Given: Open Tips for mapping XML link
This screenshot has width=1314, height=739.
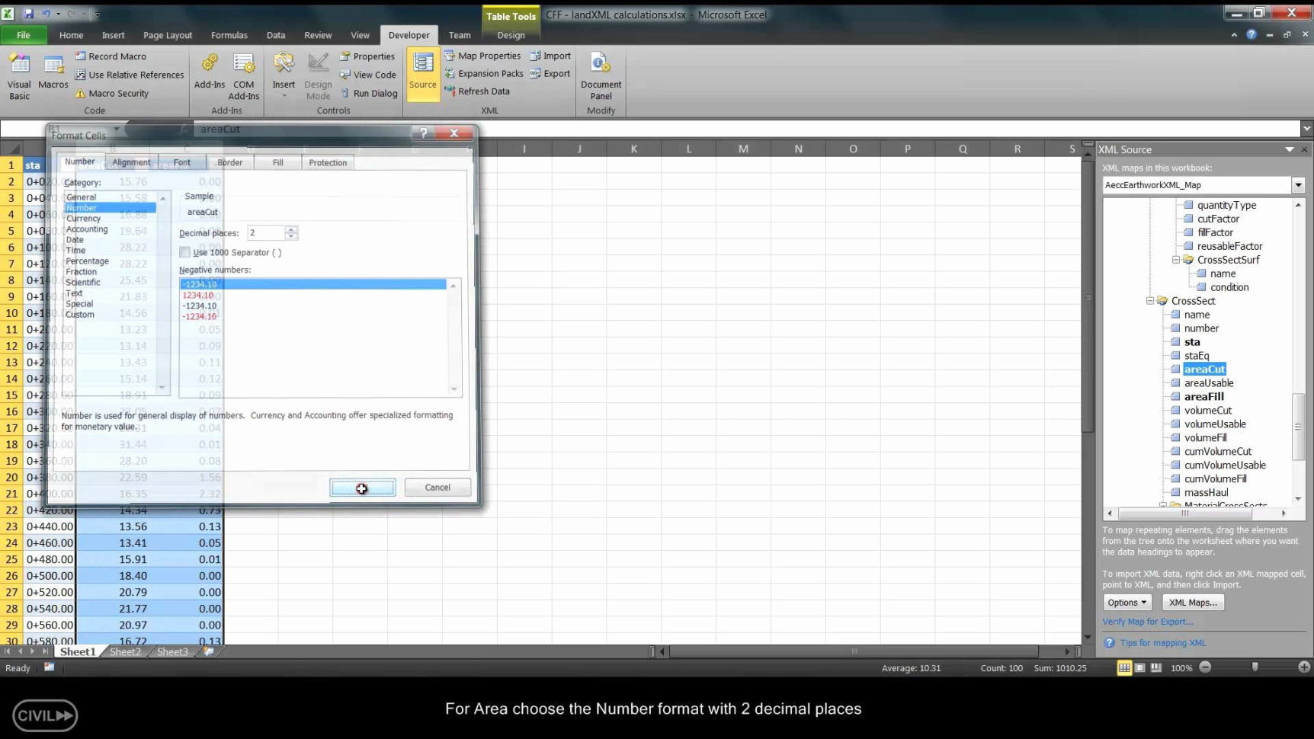Looking at the screenshot, I should [x=1162, y=642].
